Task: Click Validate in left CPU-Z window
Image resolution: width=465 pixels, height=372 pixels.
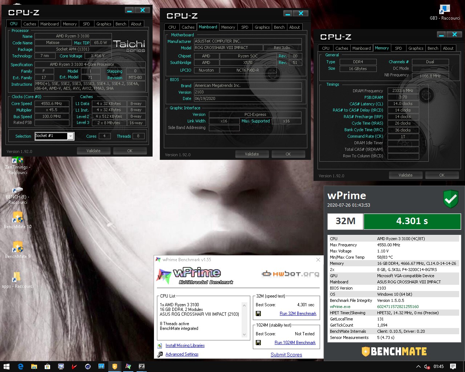Action: point(93,151)
